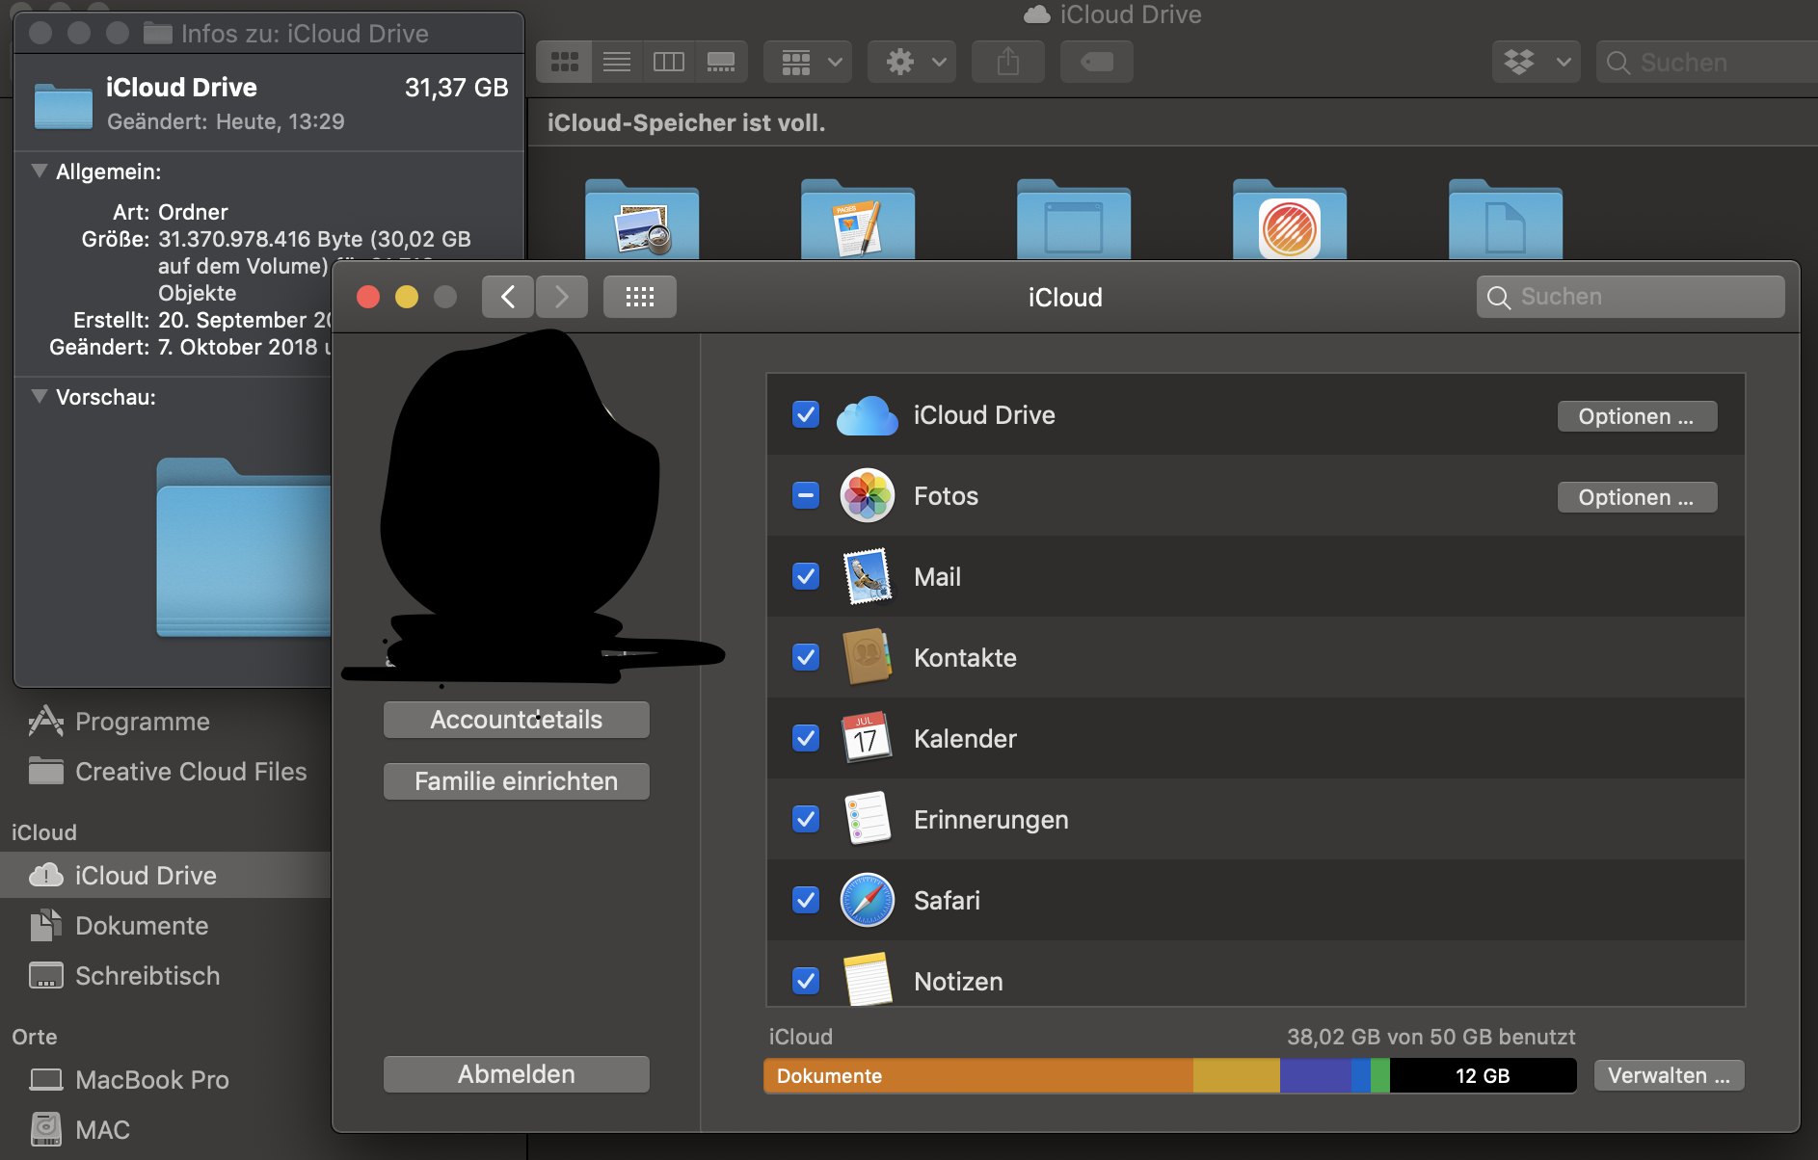Screen dimensions: 1818x1160
Task: Open the Dropbox toolbar dropdown
Action: 1537,63
